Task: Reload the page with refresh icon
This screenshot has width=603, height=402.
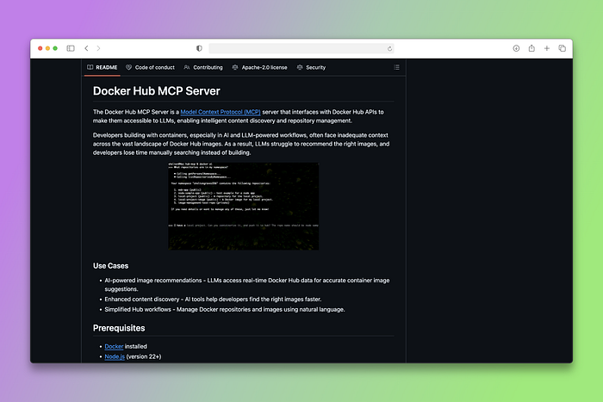Action: [x=389, y=48]
